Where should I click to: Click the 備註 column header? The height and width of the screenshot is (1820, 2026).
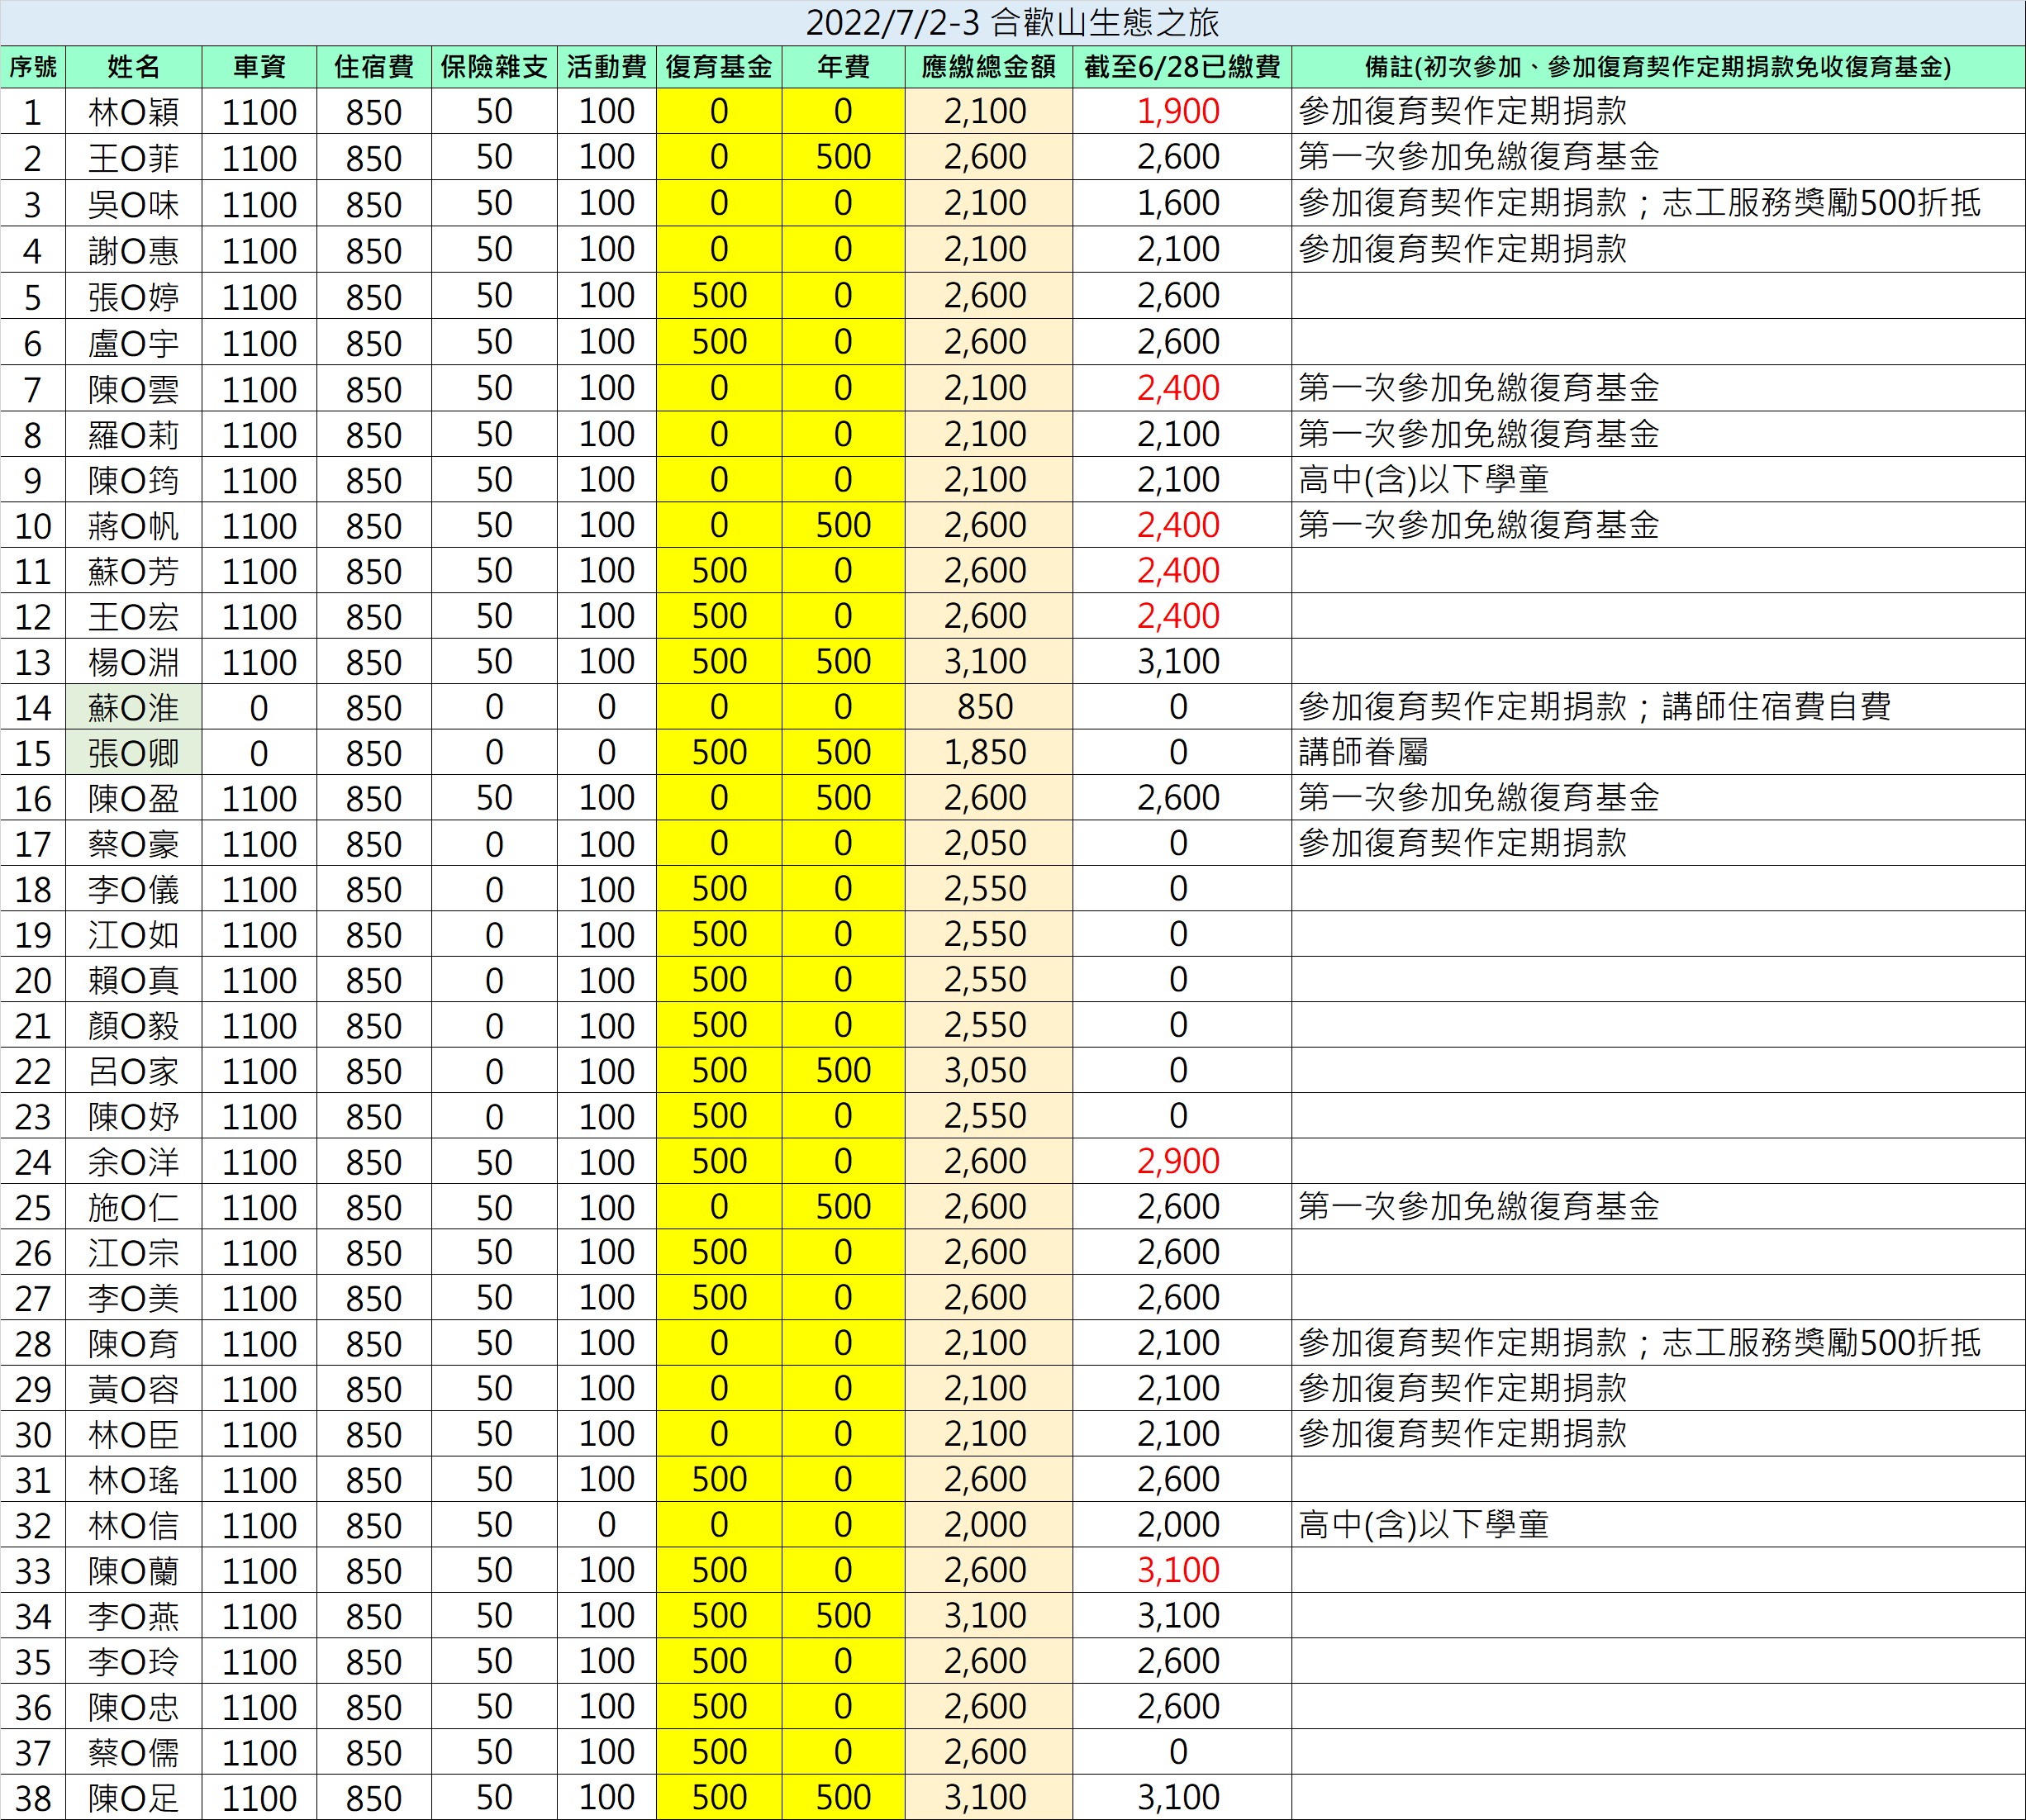(x=1658, y=67)
